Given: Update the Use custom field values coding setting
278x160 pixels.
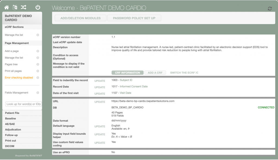Looking at the screenshot, I should pos(100,143).
